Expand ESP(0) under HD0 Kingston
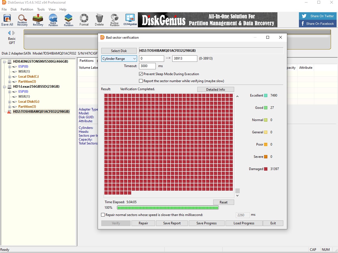 point(9,67)
